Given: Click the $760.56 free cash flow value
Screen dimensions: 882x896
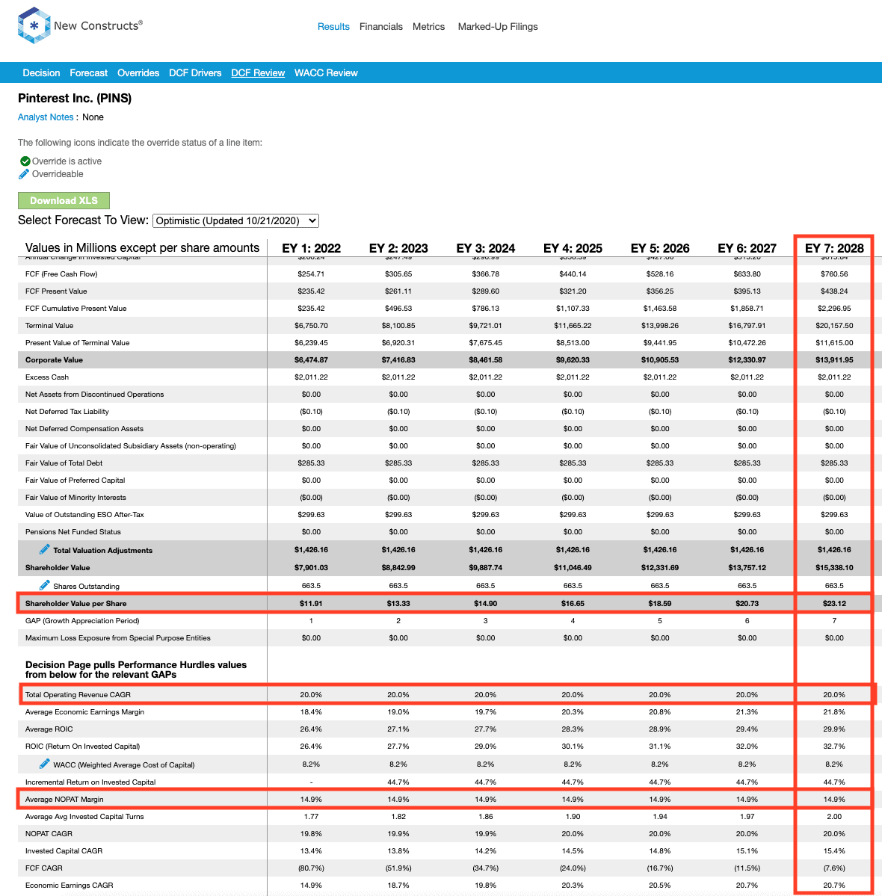Looking at the screenshot, I should 835,274.
